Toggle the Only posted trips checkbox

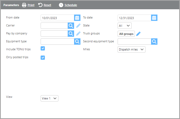pos(43,57)
